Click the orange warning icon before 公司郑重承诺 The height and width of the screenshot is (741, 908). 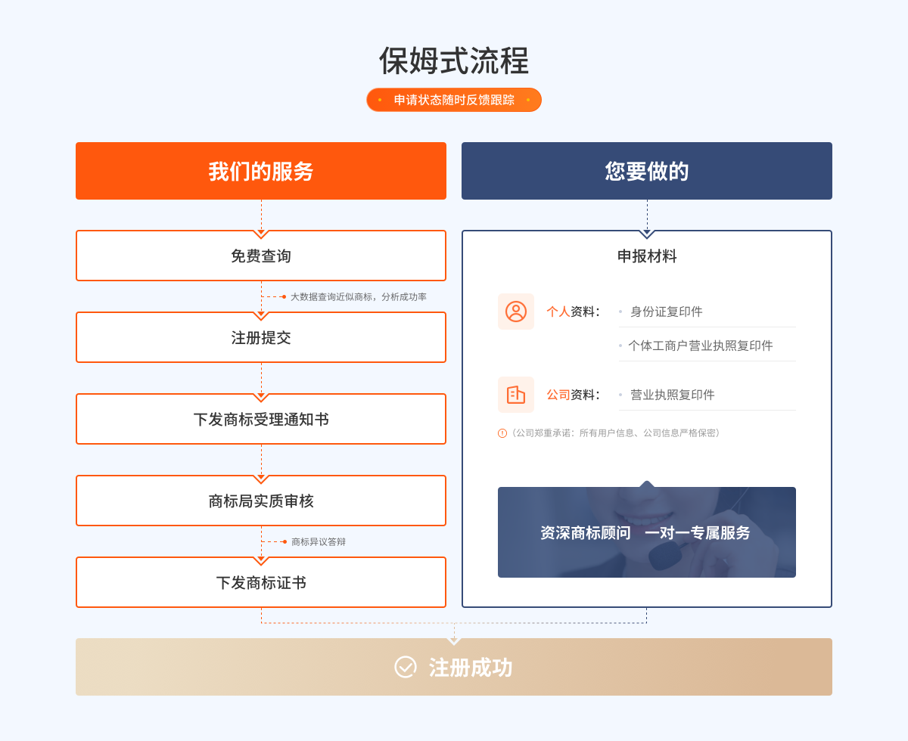coord(502,433)
